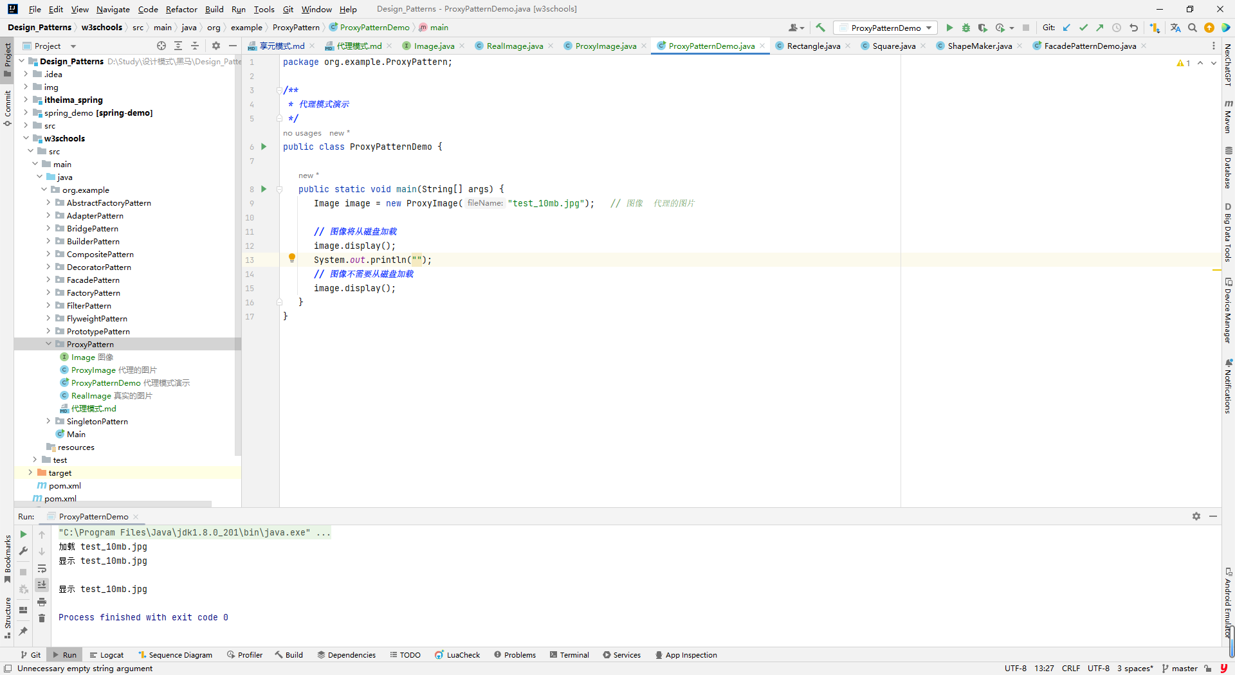Toggle the Maven tool window
Viewport: 1235px width, 675px height.
(x=1228, y=116)
